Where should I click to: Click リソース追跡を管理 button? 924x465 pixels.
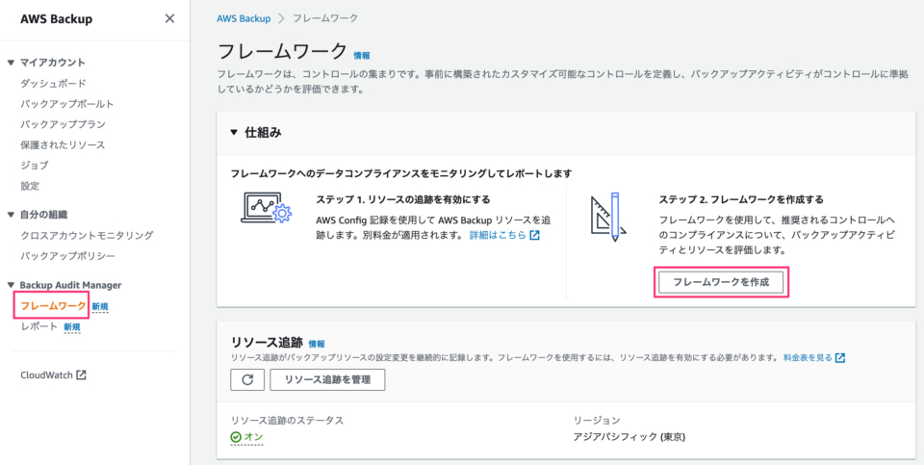[327, 379]
